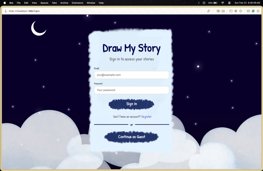This screenshot has height=171, width=263.
Task: Click the Password field label
Action: tap(98, 83)
